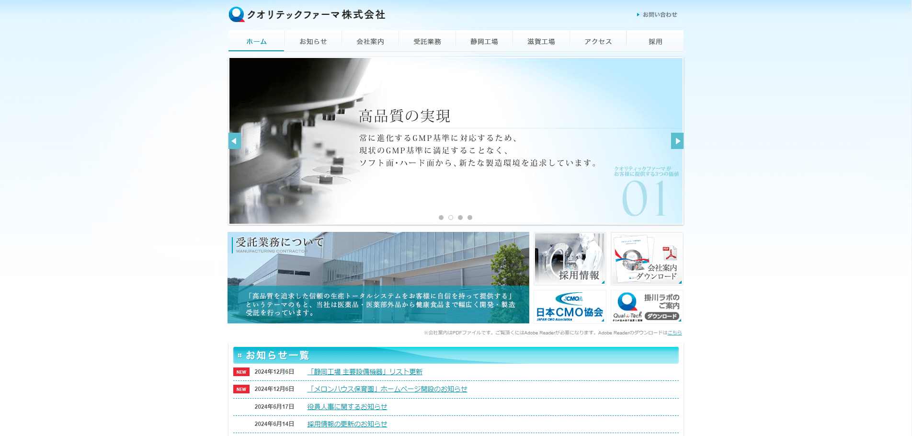Image resolution: width=912 pixels, height=436 pixels.
Task: Open the 日本CMO協会 banner
Action: [x=570, y=307]
